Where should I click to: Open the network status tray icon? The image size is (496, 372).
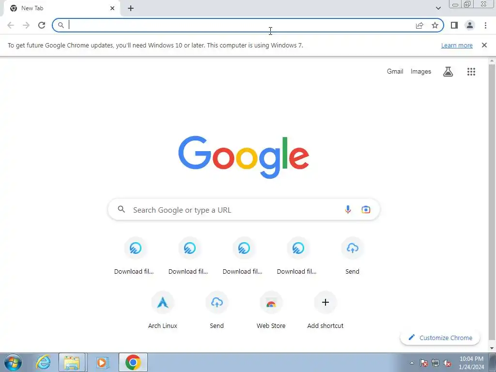435,363
